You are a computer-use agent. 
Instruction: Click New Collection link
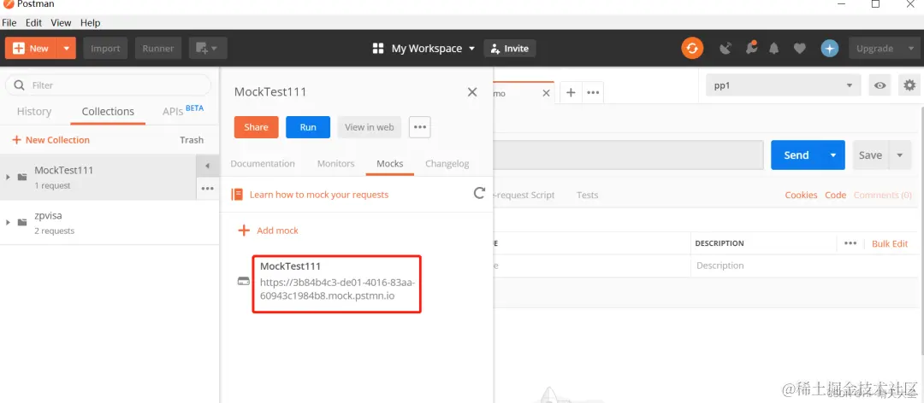50,140
